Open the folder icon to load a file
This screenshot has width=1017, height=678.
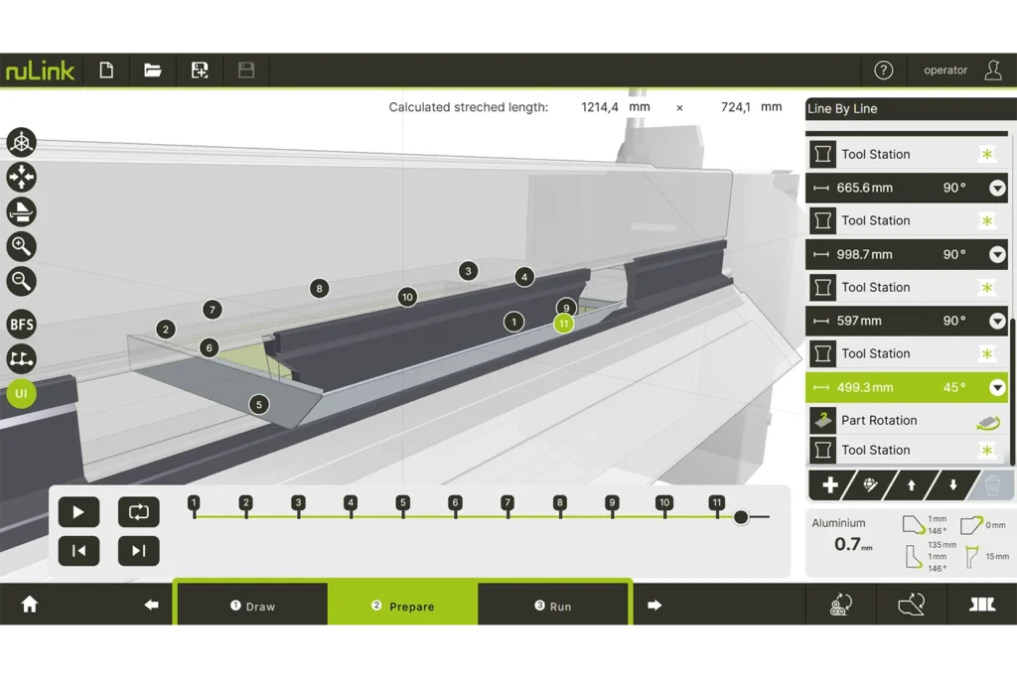(x=152, y=70)
